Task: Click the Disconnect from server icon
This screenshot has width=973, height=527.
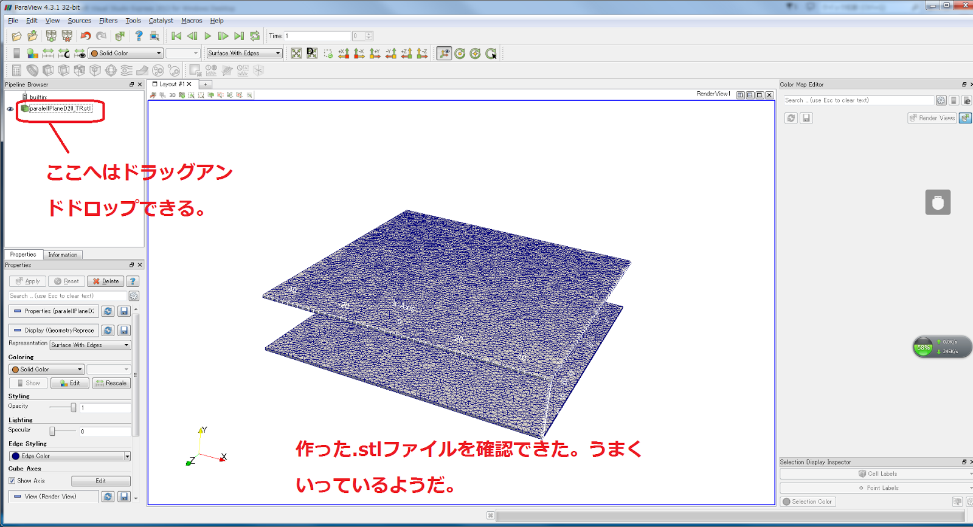Action: [x=67, y=36]
